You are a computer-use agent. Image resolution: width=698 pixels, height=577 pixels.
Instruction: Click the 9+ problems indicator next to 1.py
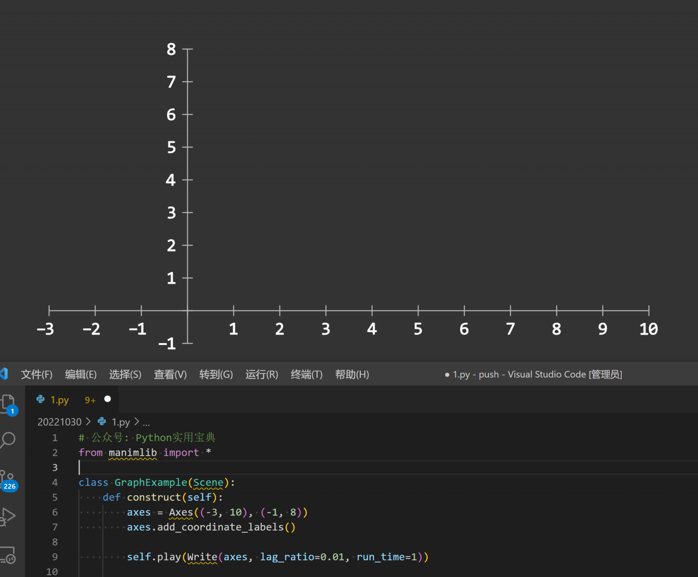(x=90, y=399)
